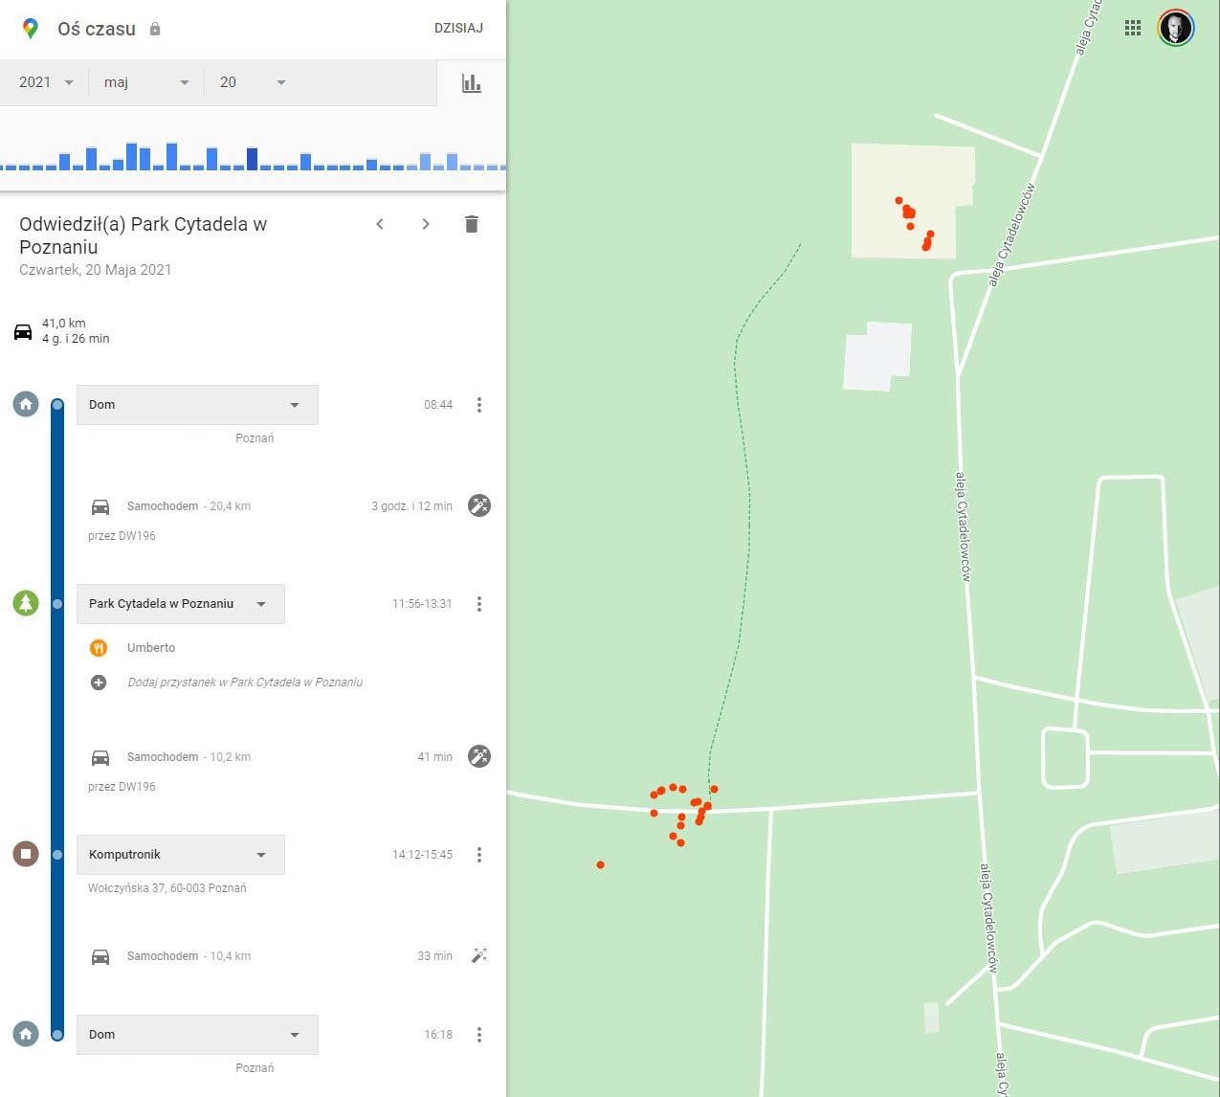The height and width of the screenshot is (1097, 1220).
Task: Click the plus icon to add a stop
Action: point(99,683)
